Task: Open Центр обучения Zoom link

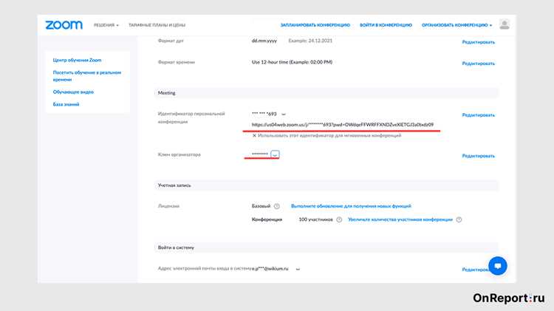Action: (x=77, y=60)
